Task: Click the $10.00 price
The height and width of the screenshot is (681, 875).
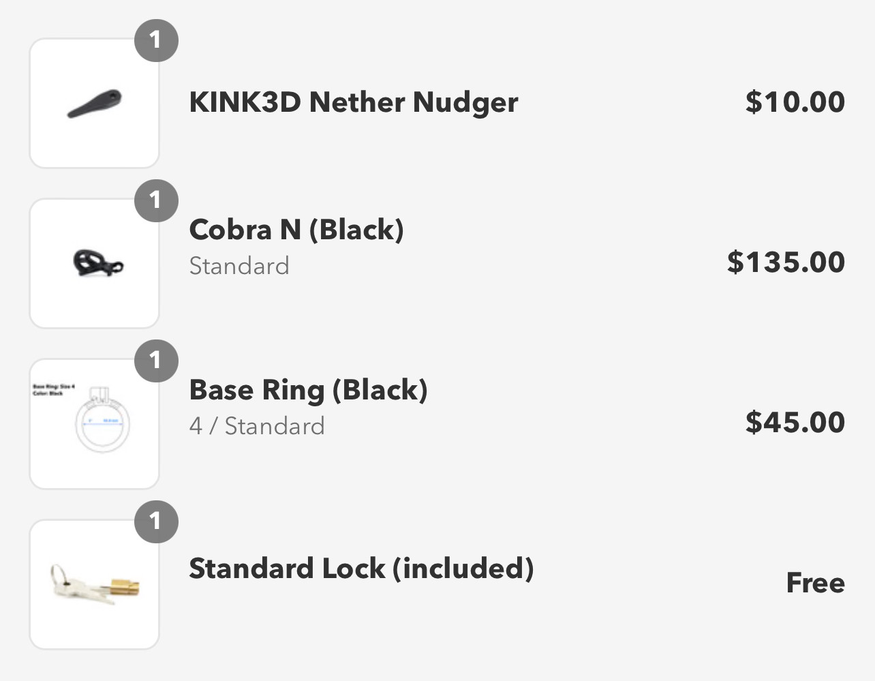Action: point(795,102)
